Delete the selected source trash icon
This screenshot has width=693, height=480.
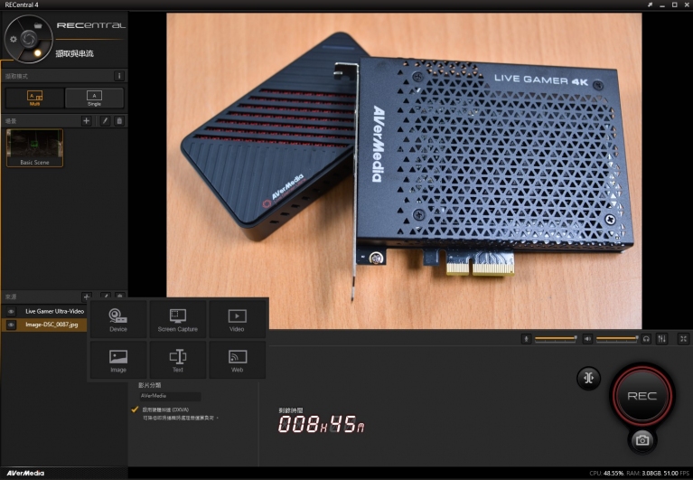(x=119, y=296)
